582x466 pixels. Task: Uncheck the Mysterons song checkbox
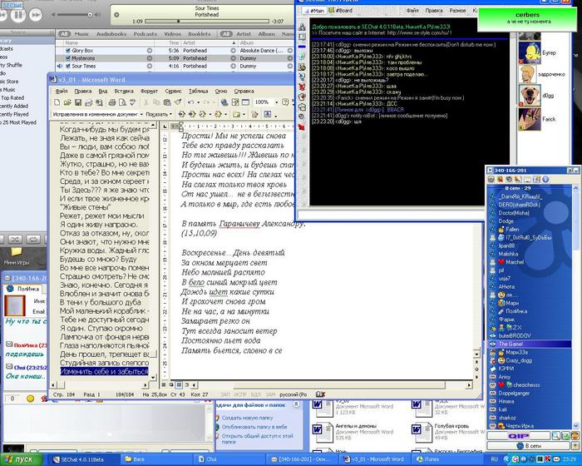(68, 58)
